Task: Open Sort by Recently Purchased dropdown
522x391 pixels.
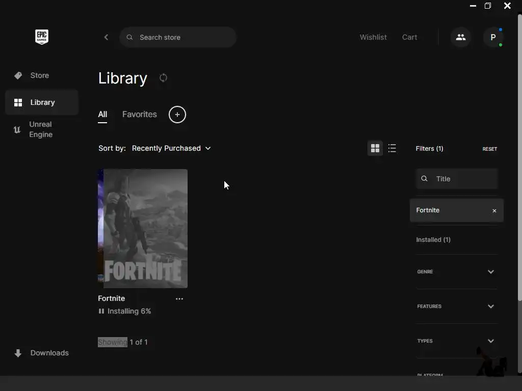Action: point(171,148)
